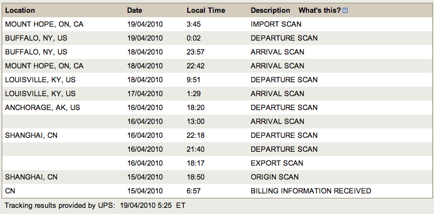Click the 17/04/2010 date cell

[x=145, y=93]
